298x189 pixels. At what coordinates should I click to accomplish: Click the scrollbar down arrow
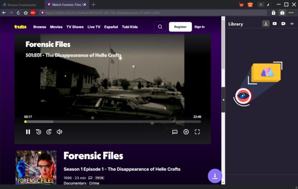coord(223,182)
